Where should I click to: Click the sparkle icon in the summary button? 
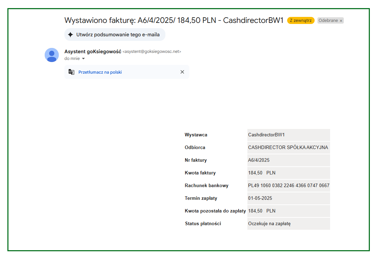coord(70,35)
